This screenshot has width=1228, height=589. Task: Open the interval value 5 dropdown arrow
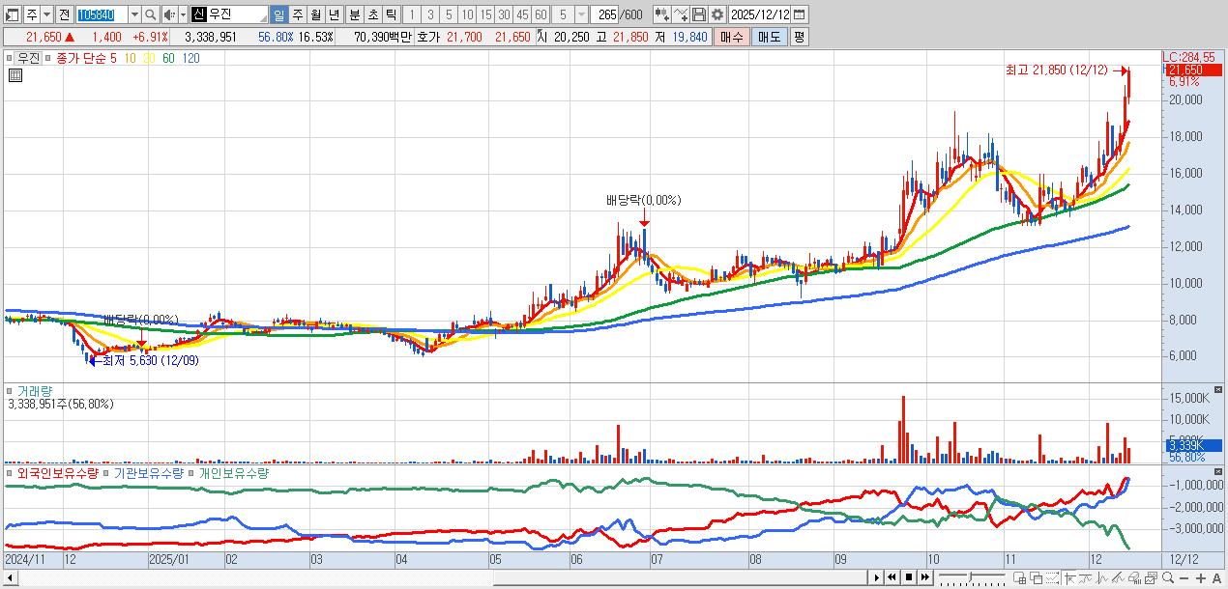pos(581,14)
